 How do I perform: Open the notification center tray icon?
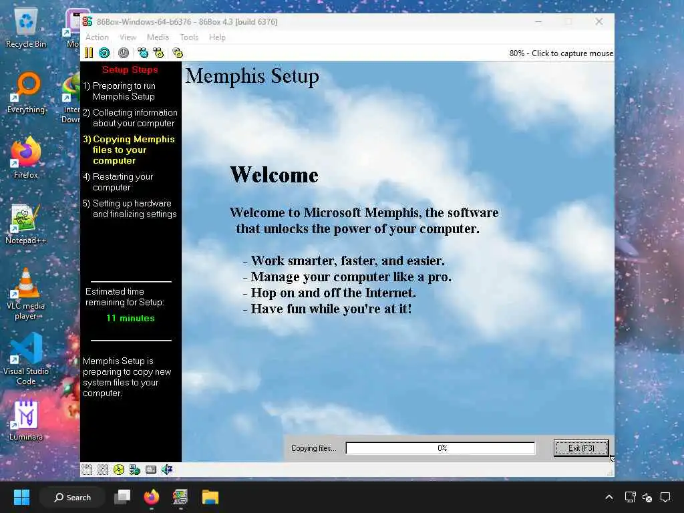pos(665,497)
